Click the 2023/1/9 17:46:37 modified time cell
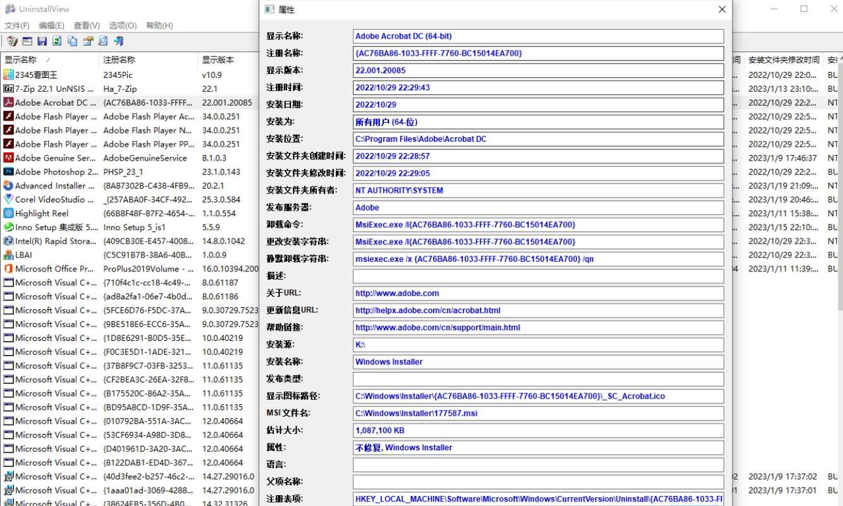 782,158
